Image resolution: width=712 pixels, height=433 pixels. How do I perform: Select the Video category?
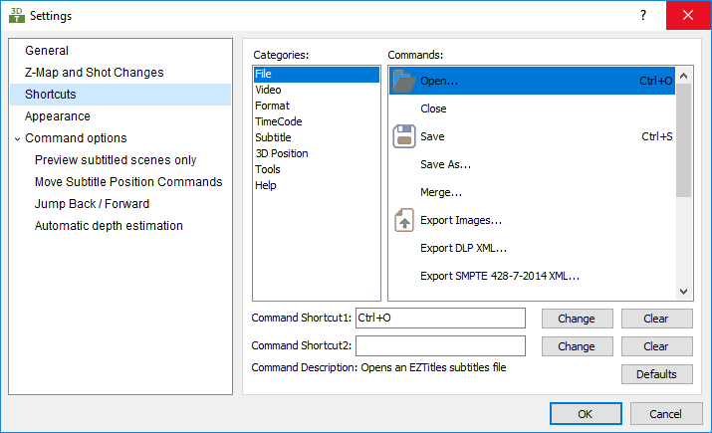(x=268, y=90)
